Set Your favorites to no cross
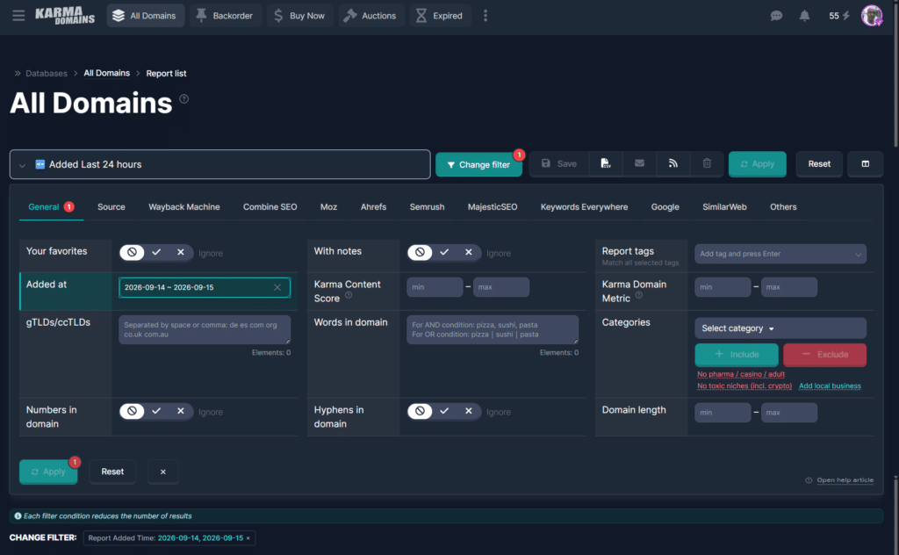Viewport: 899px width, 555px height. point(181,252)
